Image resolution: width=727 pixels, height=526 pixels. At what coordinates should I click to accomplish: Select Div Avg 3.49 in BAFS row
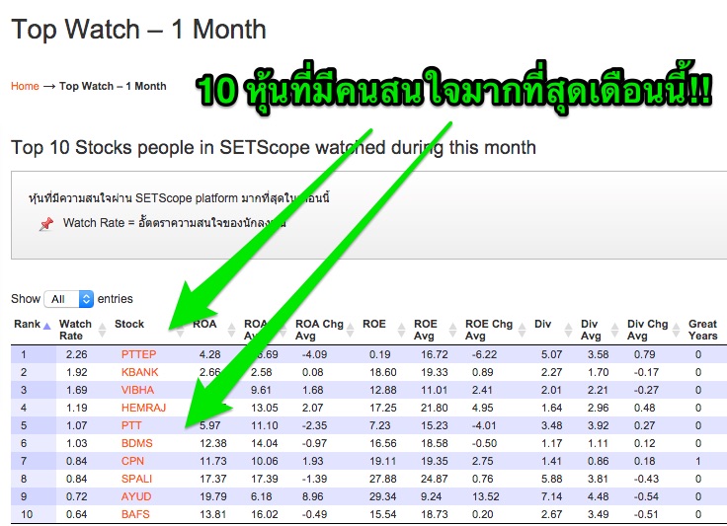click(599, 514)
